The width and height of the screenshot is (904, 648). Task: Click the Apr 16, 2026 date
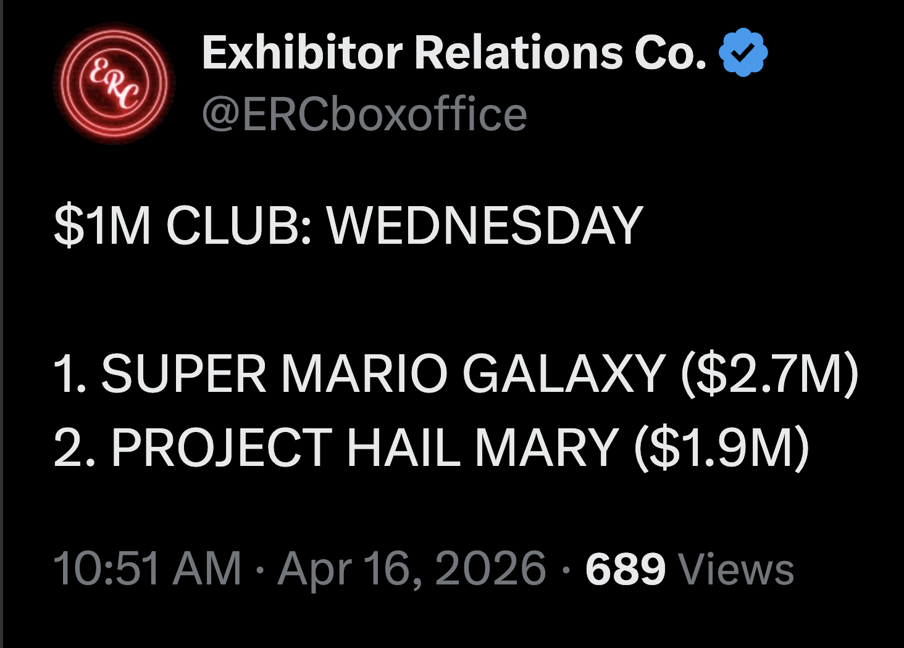pos(412,568)
